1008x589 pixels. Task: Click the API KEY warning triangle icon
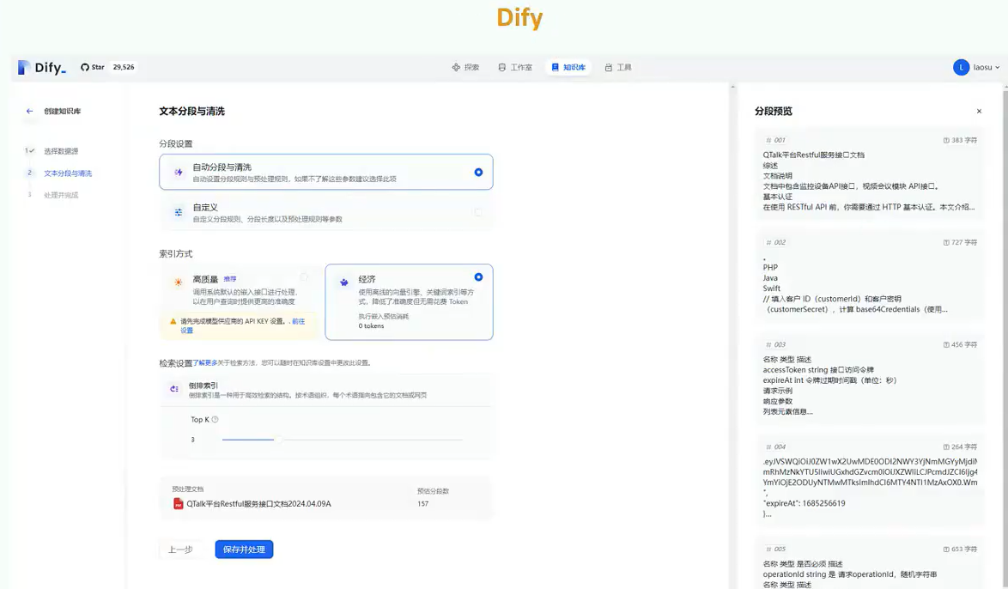click(173, 321)
